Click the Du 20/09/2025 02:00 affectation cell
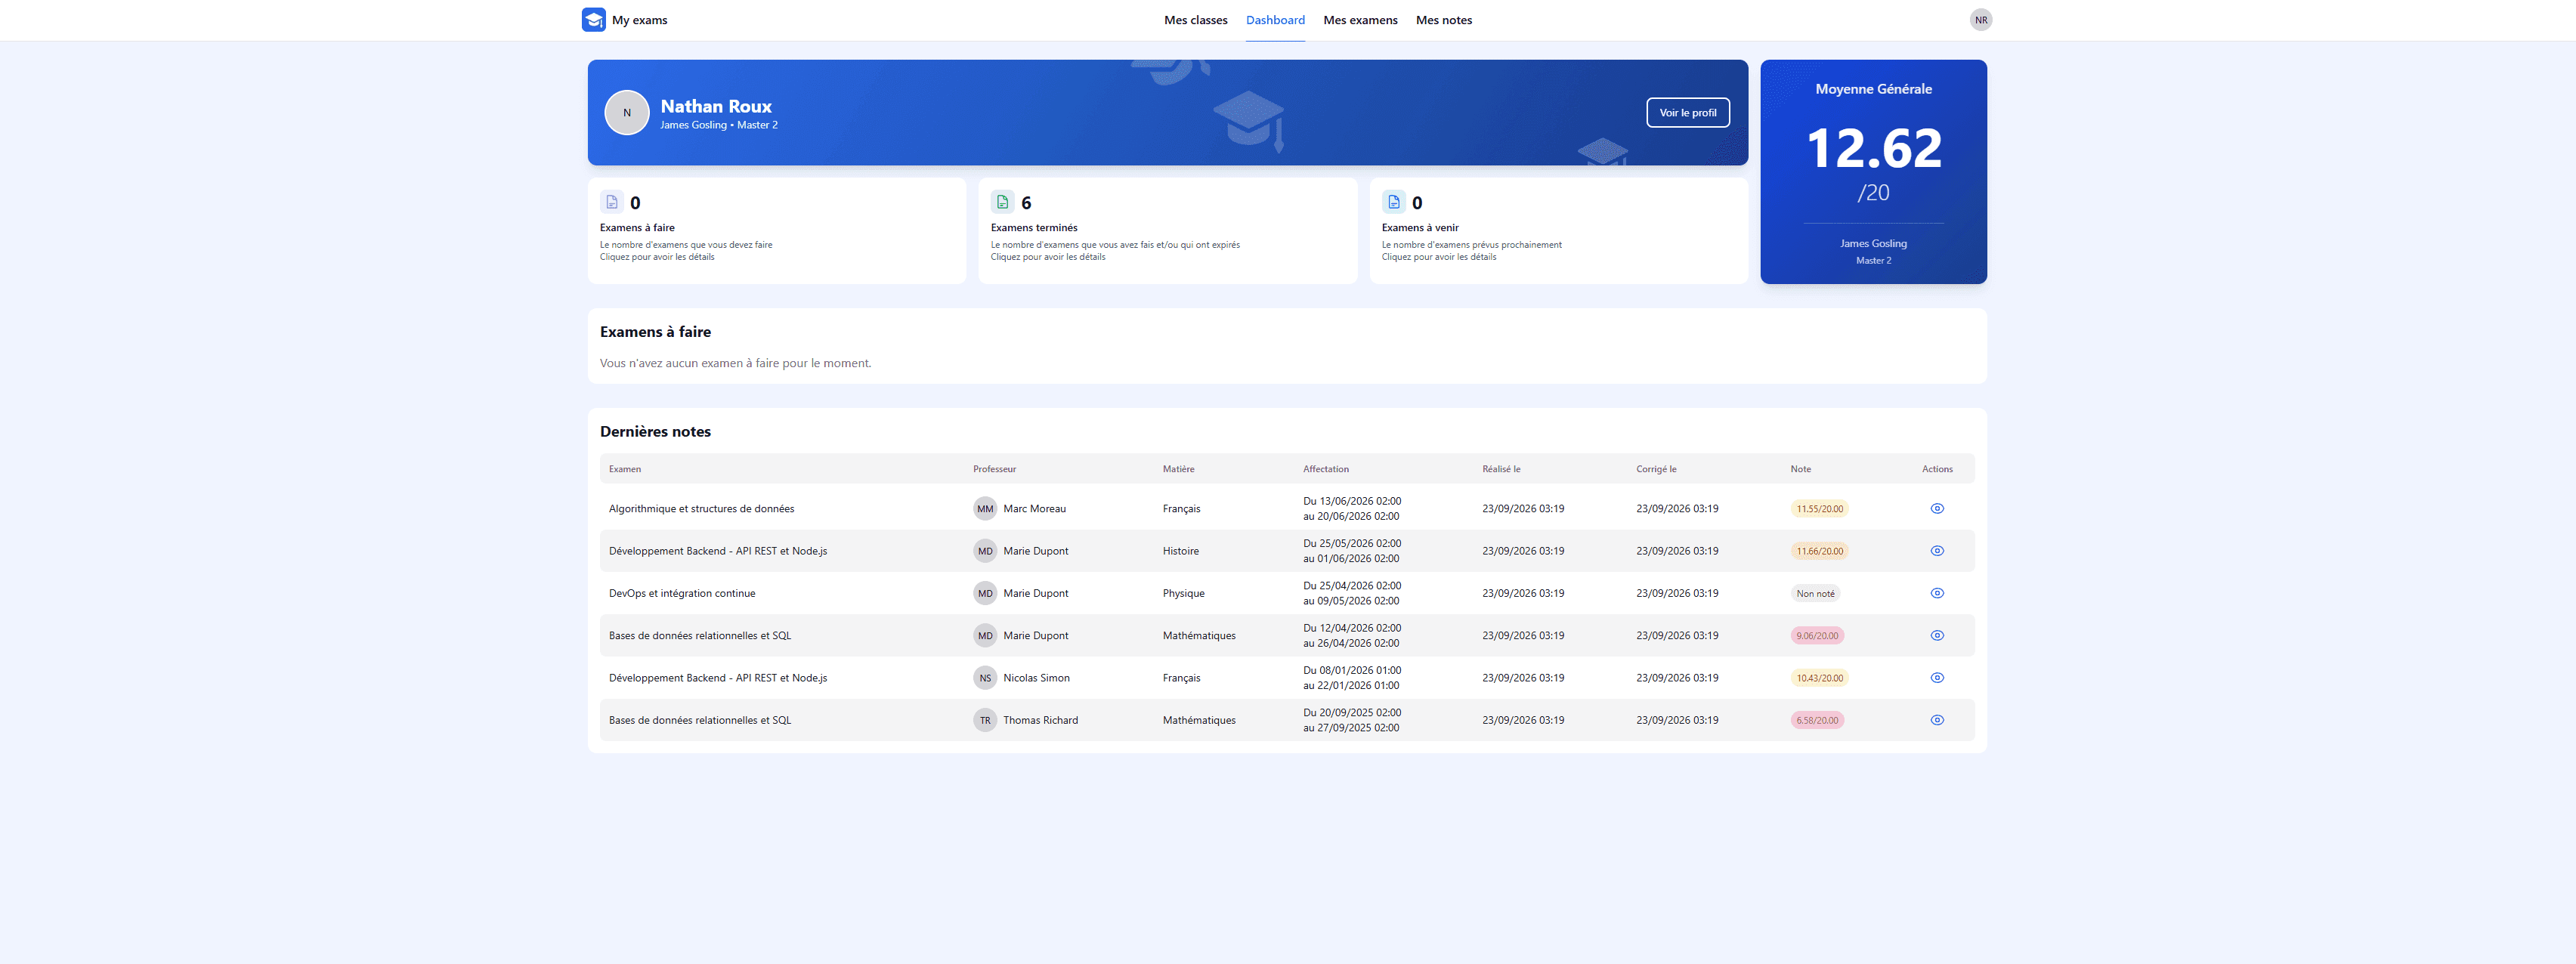The height and width of the screenshot is (964, 2576). point(1352,720)
